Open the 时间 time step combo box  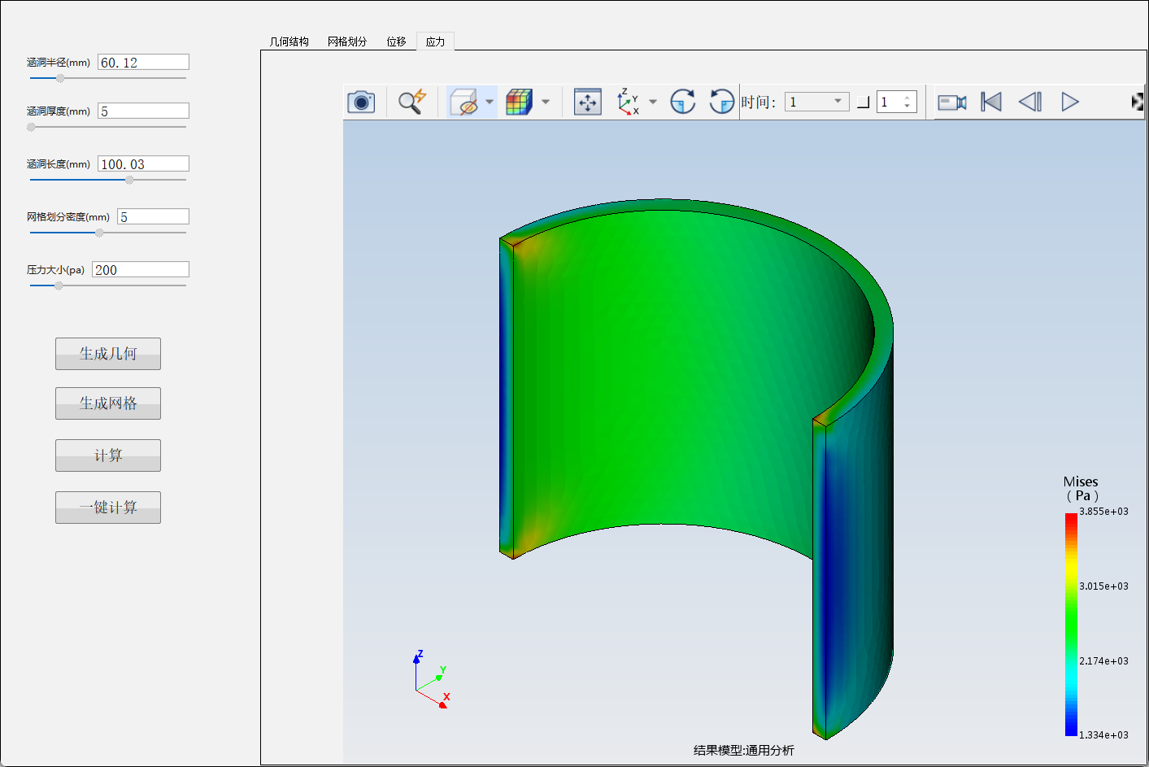pos(816,102)
